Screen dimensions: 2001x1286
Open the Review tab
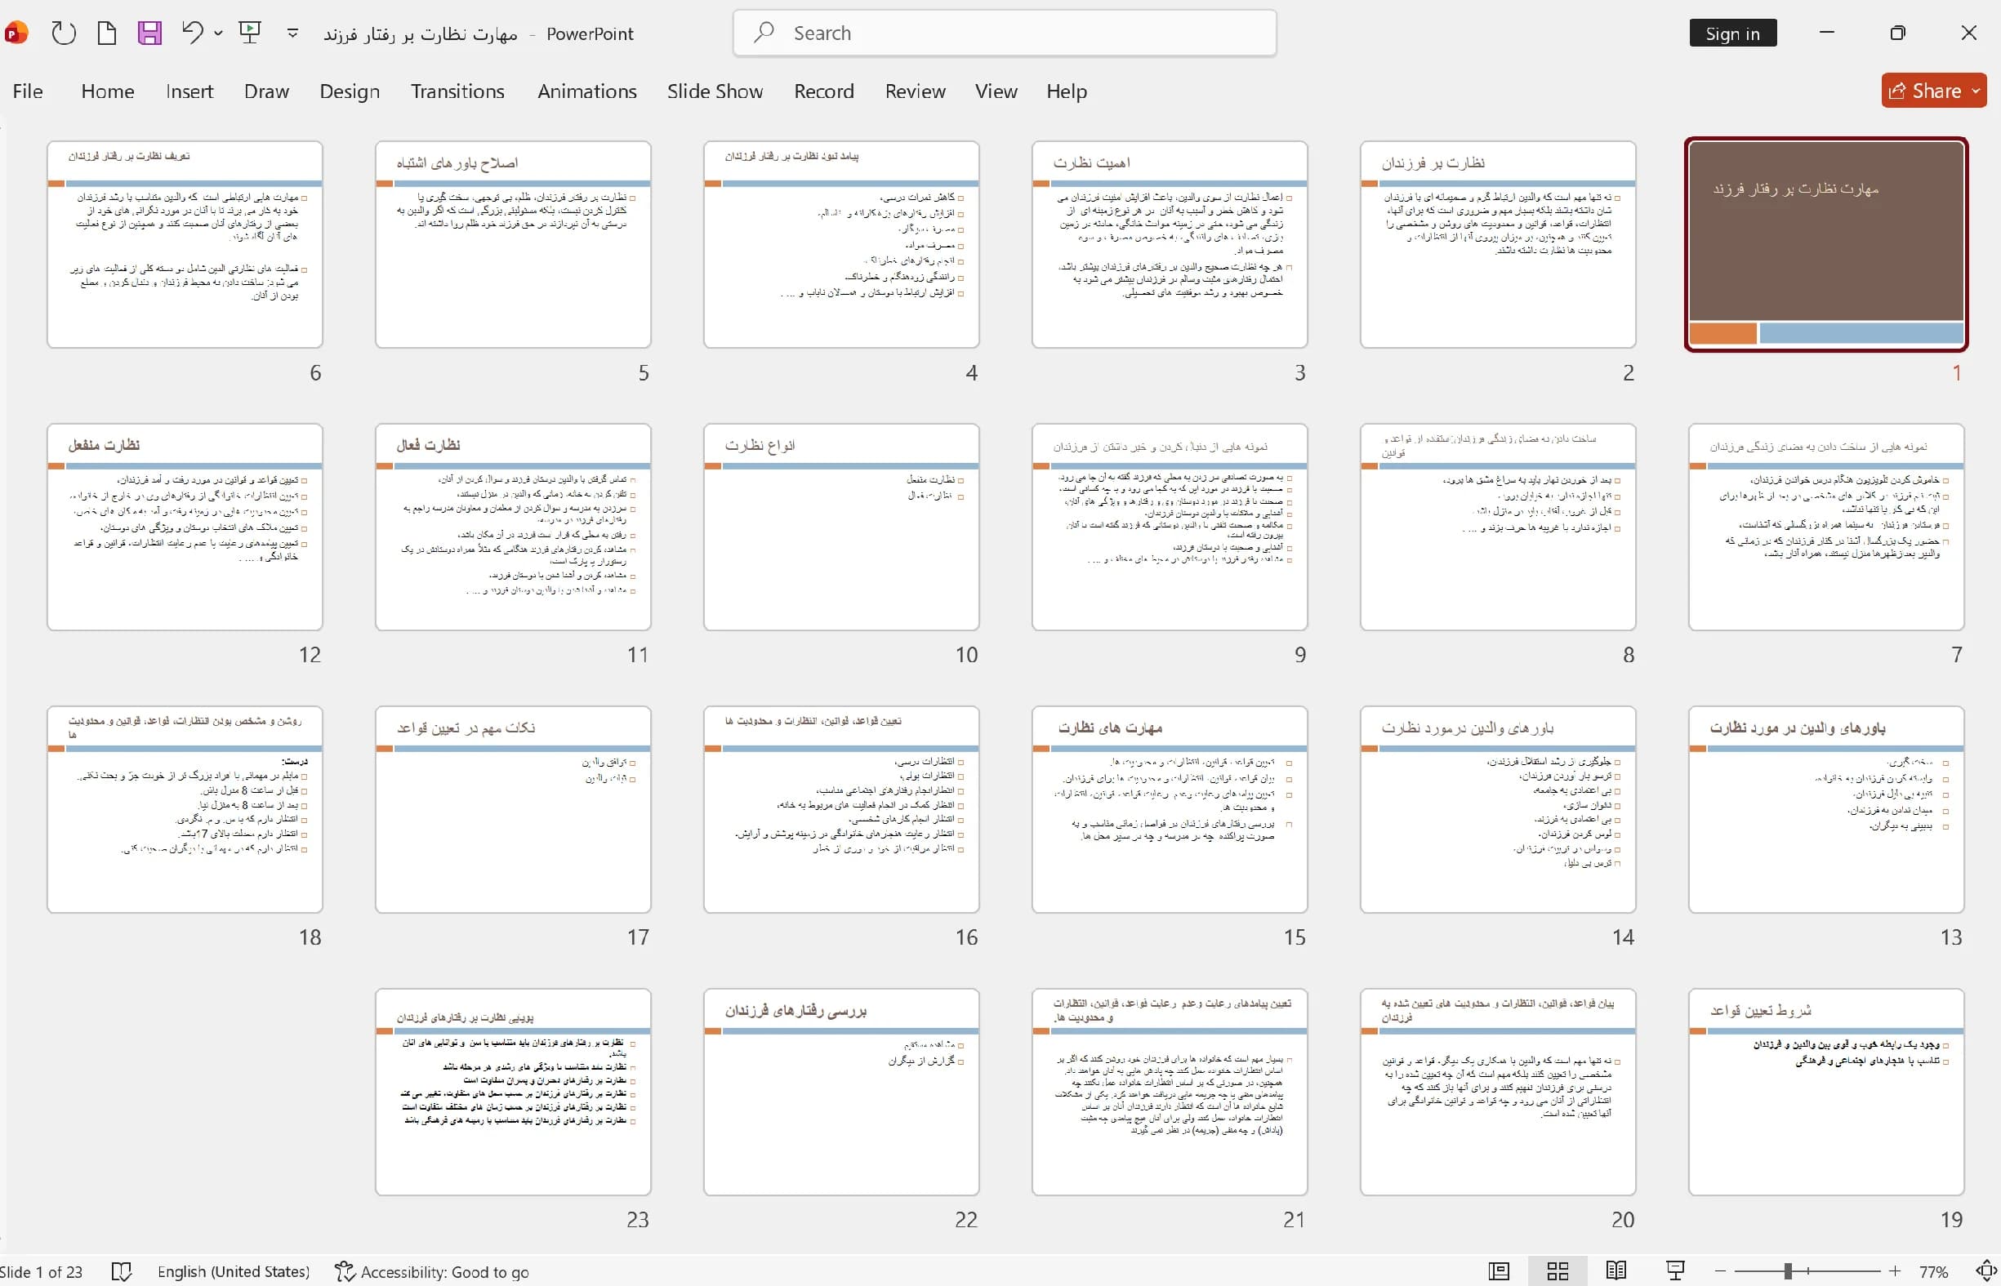(916, 91)
